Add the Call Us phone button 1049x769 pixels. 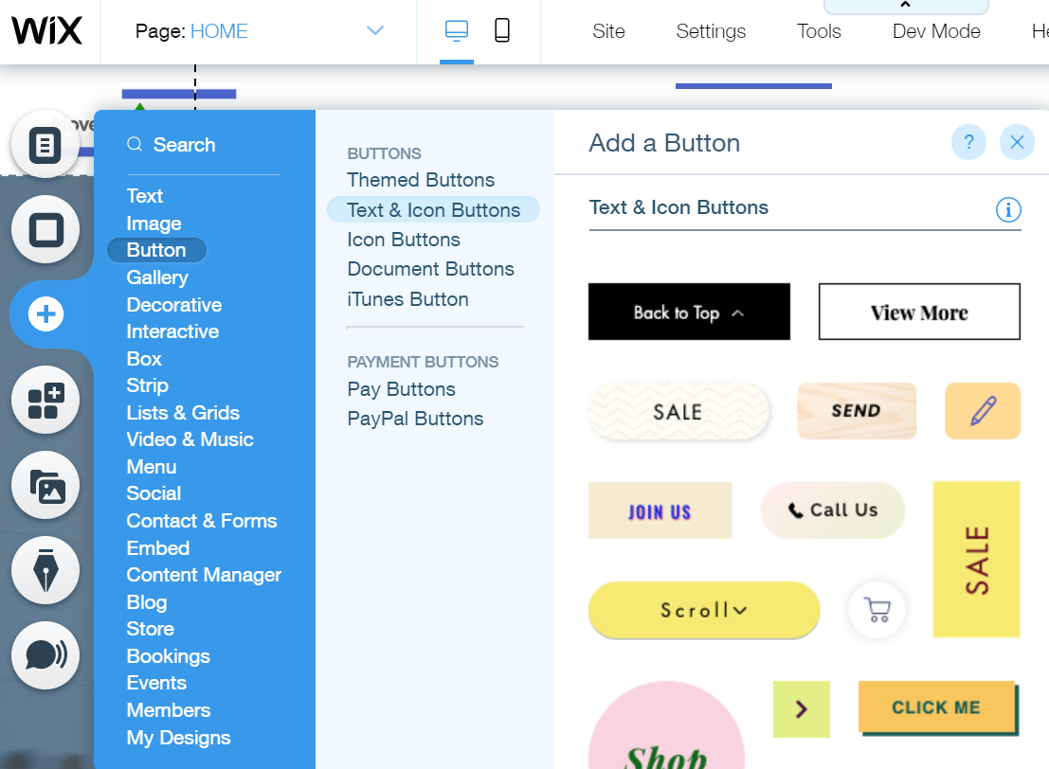[x=832, y=510]
